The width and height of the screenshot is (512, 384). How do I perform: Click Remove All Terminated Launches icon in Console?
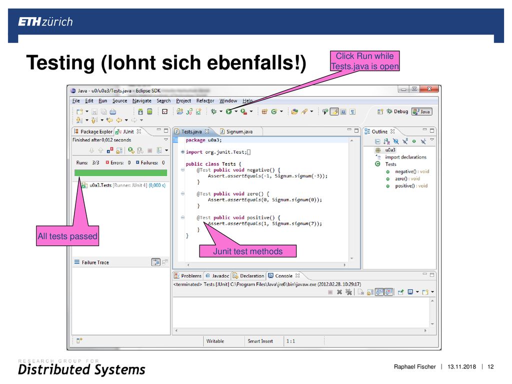coord(348,292)
